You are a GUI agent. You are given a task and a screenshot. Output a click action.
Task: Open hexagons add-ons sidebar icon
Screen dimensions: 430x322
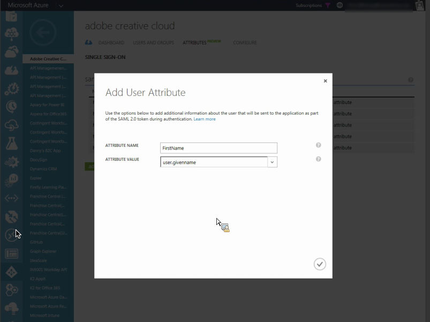click(x=12, y=290)
